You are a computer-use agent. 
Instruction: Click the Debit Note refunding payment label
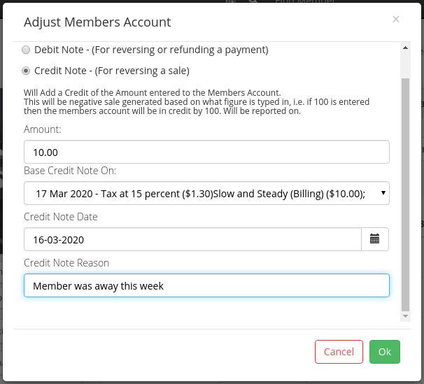tap(151, 50)
